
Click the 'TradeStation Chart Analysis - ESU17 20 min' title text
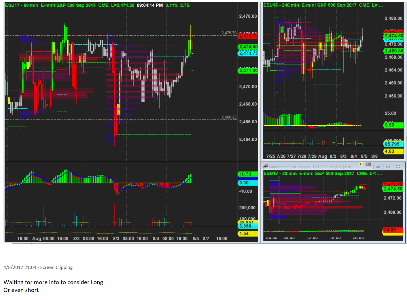click(311, 167)
